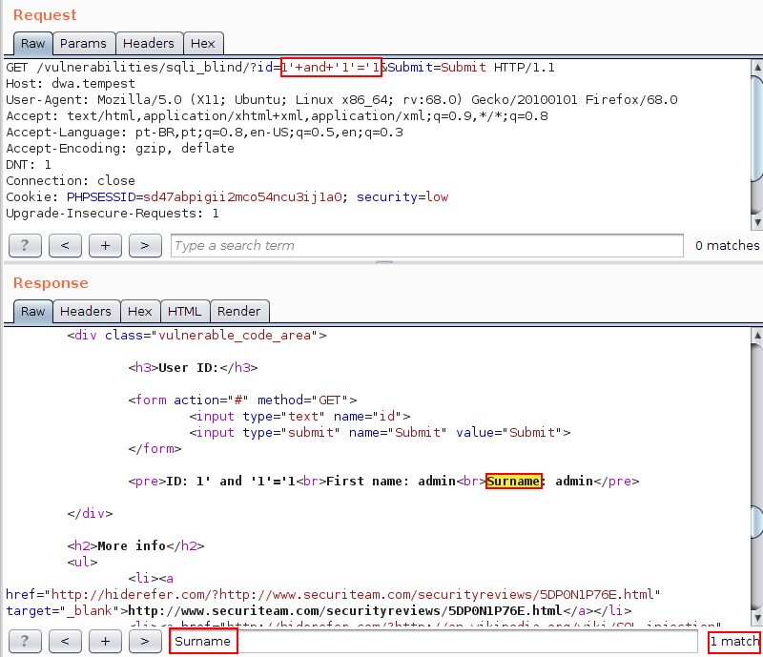Select the Request Hex tab
The height and width of the screenshot is (657, 763).
click(x=202, y=43)
